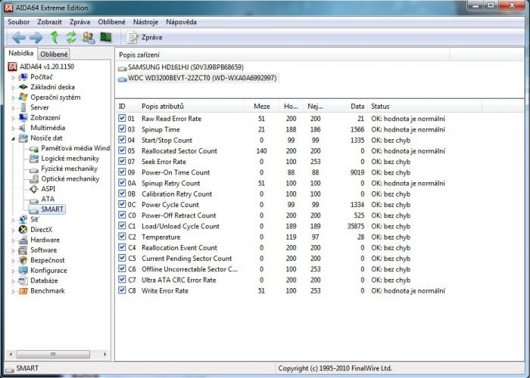Click the Operační systém Windows icon

tap(23, 98)
